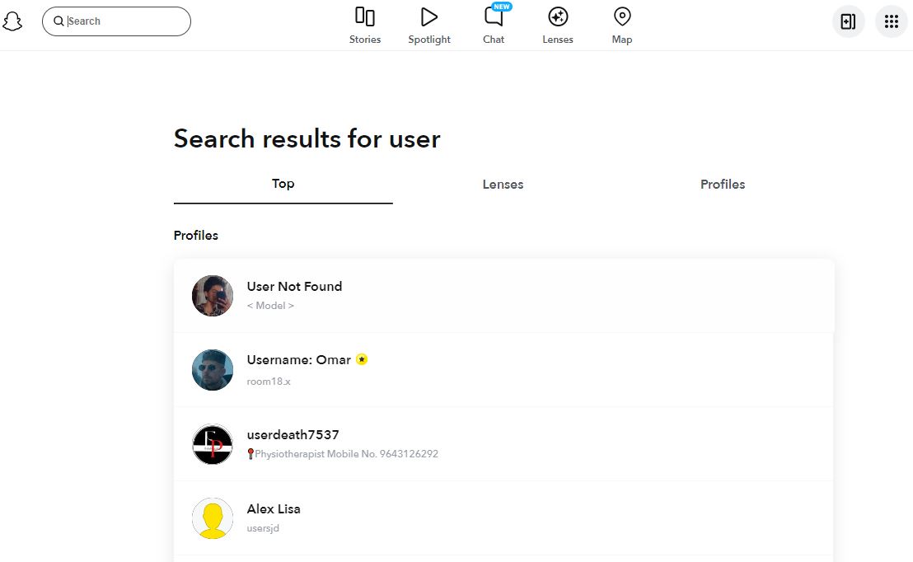The image size is (913, 562).
Task: Click the Lenses navigation label
Action: [558, 39]
